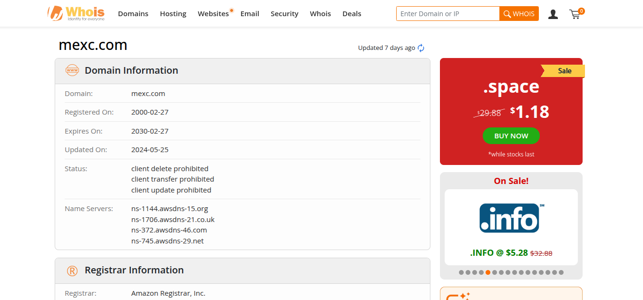
Task: Click the Registrar Information heading
Action: pos(134,270)
